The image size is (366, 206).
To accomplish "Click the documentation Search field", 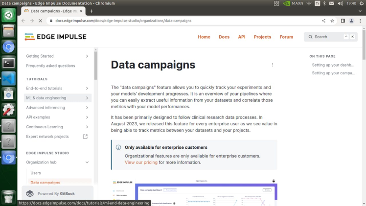I will pos(328,37).
